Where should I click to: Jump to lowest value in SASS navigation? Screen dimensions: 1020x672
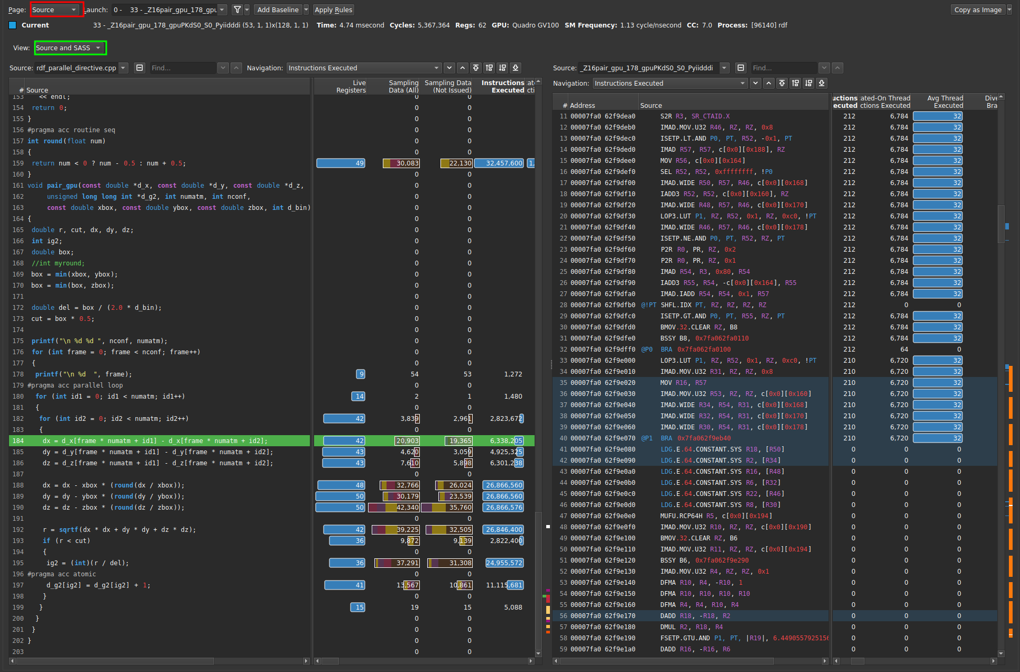coord(822,83)
